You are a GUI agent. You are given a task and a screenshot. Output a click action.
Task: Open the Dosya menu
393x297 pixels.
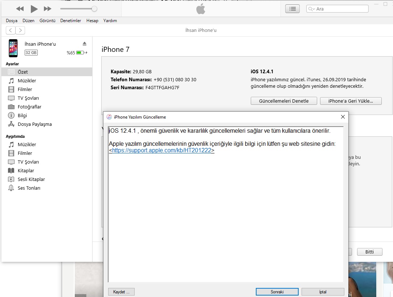(x=12, y=21)
